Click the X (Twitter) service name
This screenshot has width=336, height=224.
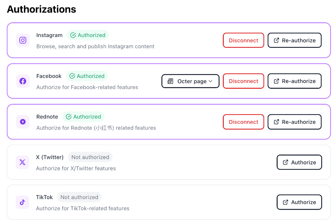pos(50,157)
